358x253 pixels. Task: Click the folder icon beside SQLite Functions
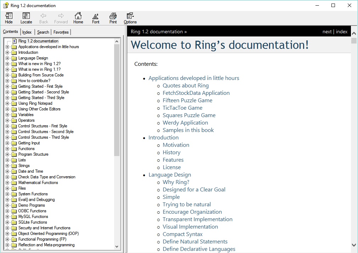(14, 222)
